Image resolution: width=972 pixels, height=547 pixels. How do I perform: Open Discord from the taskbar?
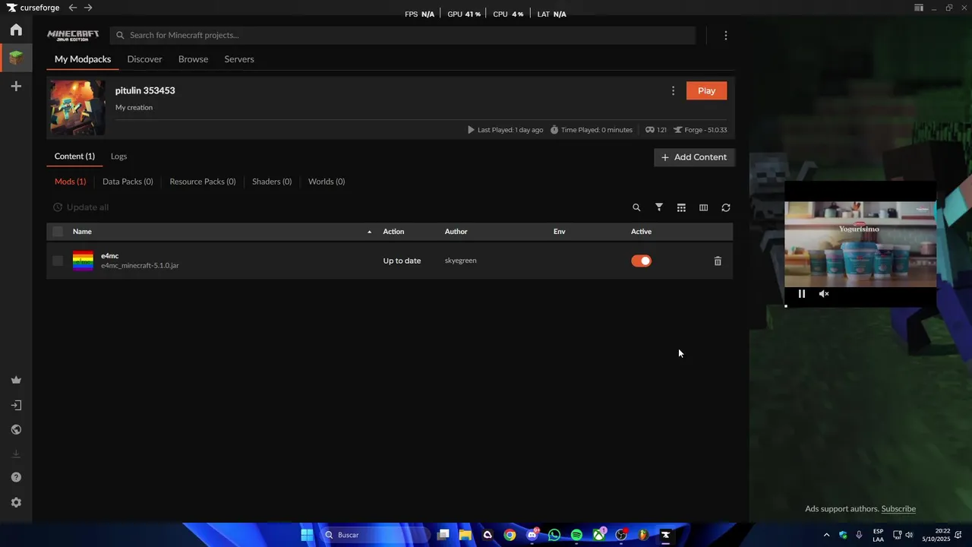[532, 535]
